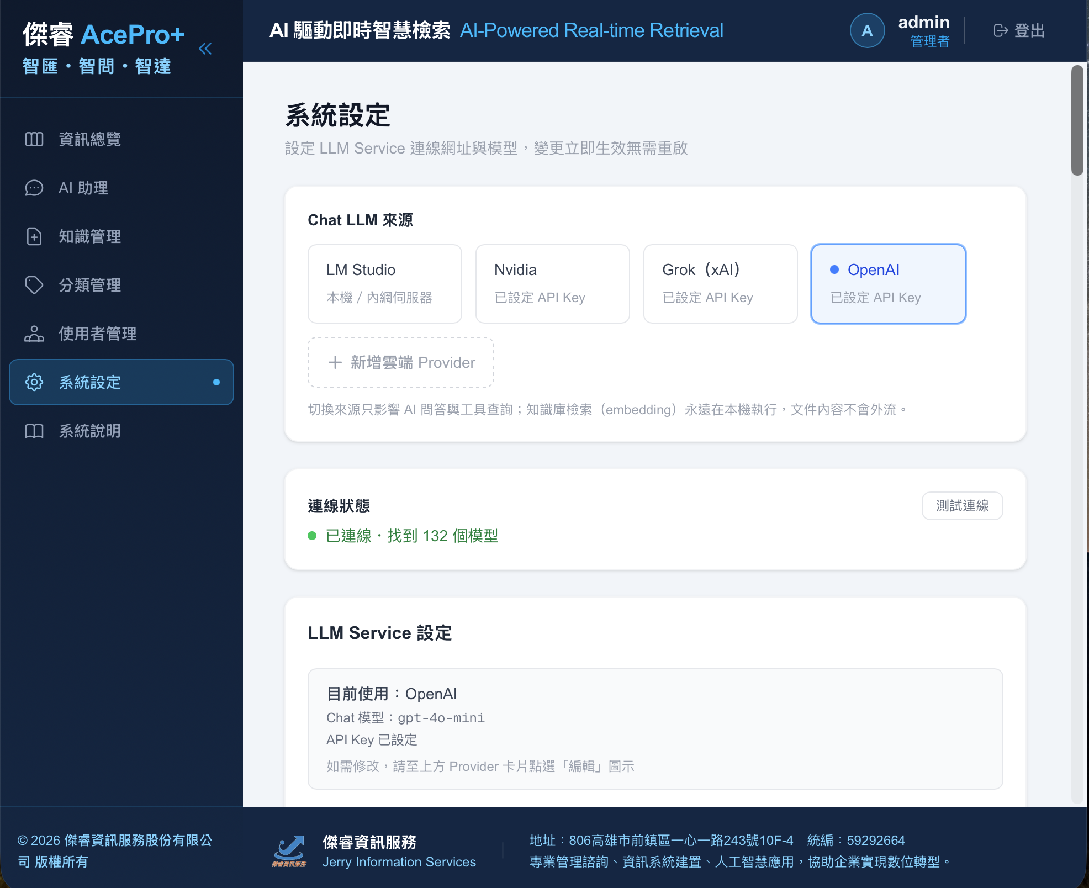This screenshot has height=888, width=1089.
Task: Click the 傑睿 AcePro+ logo title
Action: tap(104, 35)
